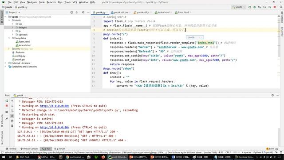Screen dimensions: 284x160
Task: Click the Python 3.7 (yootk) interpreter status
Action: [263, 152]
